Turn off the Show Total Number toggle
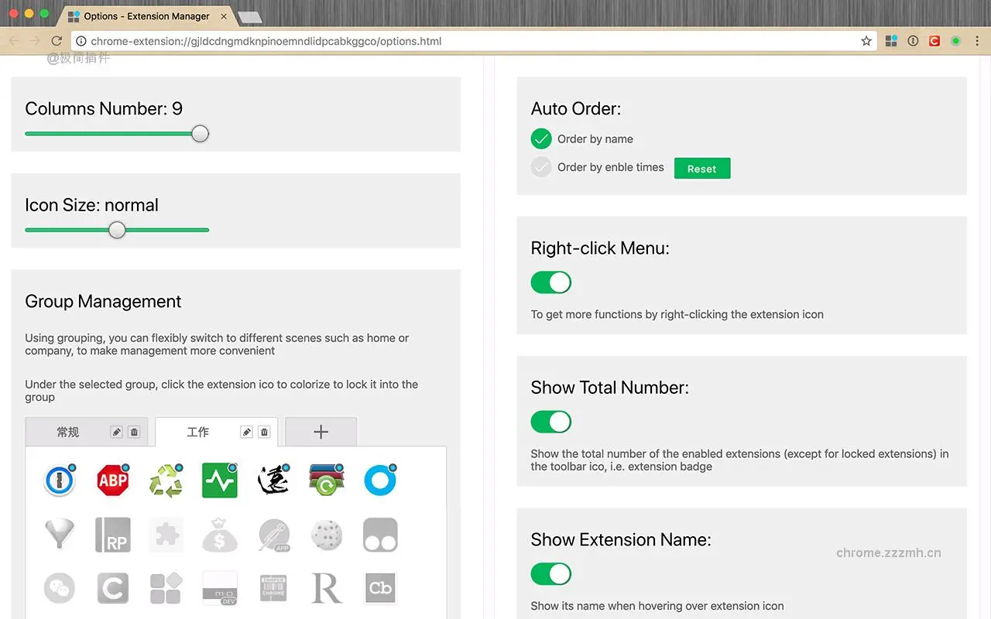991x619 pixels. (550, 422)
